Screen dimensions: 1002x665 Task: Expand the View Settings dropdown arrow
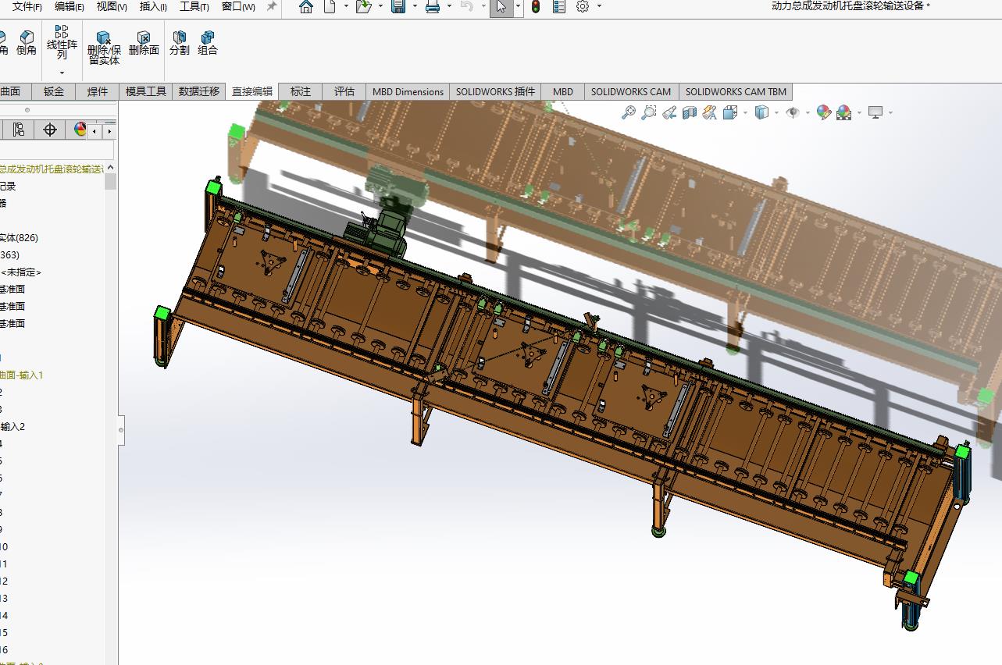(890, 112)
